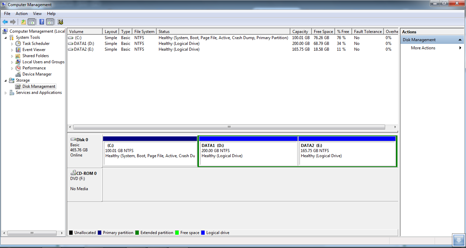This screenshot has width=466, height=248.
Task: Click the Performance gauge icon
Action: tap(18, 68)
